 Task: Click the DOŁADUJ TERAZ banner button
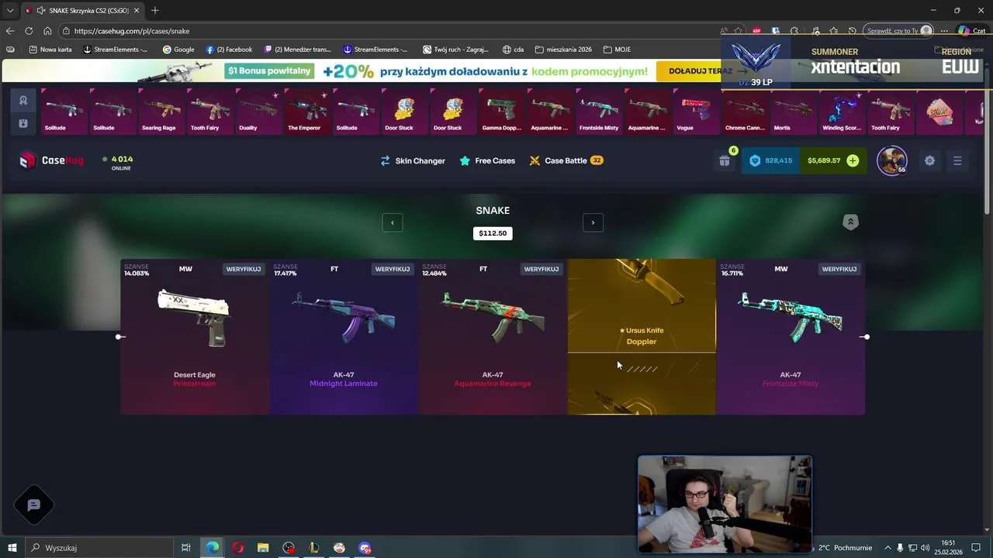[701, 71]
